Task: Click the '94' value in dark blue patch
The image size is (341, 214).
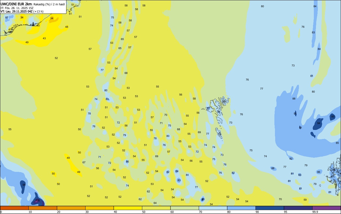Action: click(x=319, y=123)
